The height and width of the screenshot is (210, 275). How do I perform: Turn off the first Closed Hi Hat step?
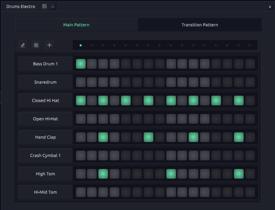(x=81, y=100)
